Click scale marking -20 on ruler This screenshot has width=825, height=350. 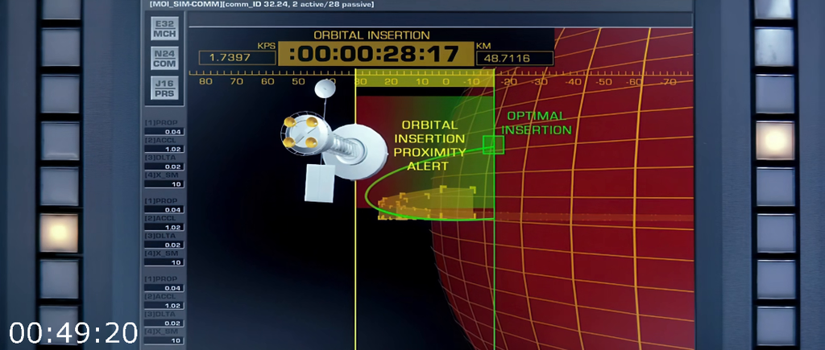point(508,82)
